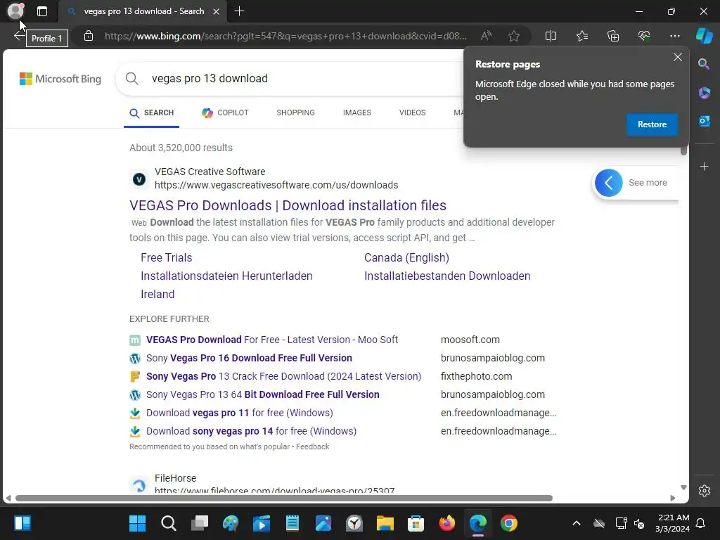The height and width of the screenshot is (540, 720).
Task: Add sidebar app with plus icon
Action: [704, 166]
